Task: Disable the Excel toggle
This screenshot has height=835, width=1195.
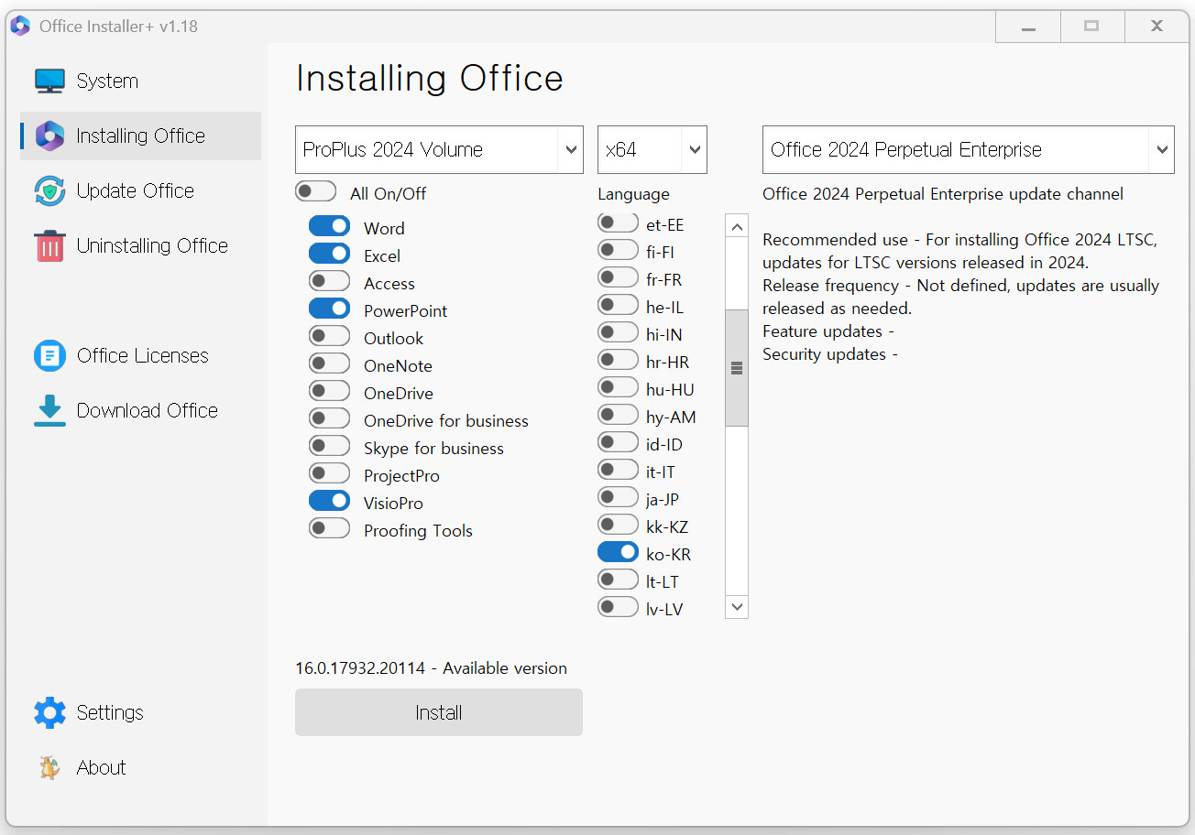Action: coord(329,253)
